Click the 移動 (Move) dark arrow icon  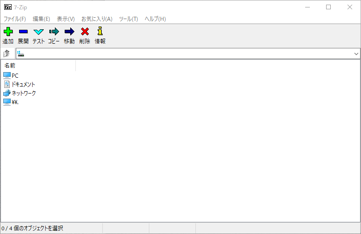pyautogui.click(x=69, y=32)
